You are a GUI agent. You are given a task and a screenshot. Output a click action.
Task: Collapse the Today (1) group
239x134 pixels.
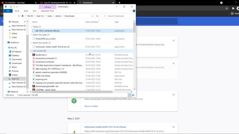pyautogui.click(x=31, y=27)
